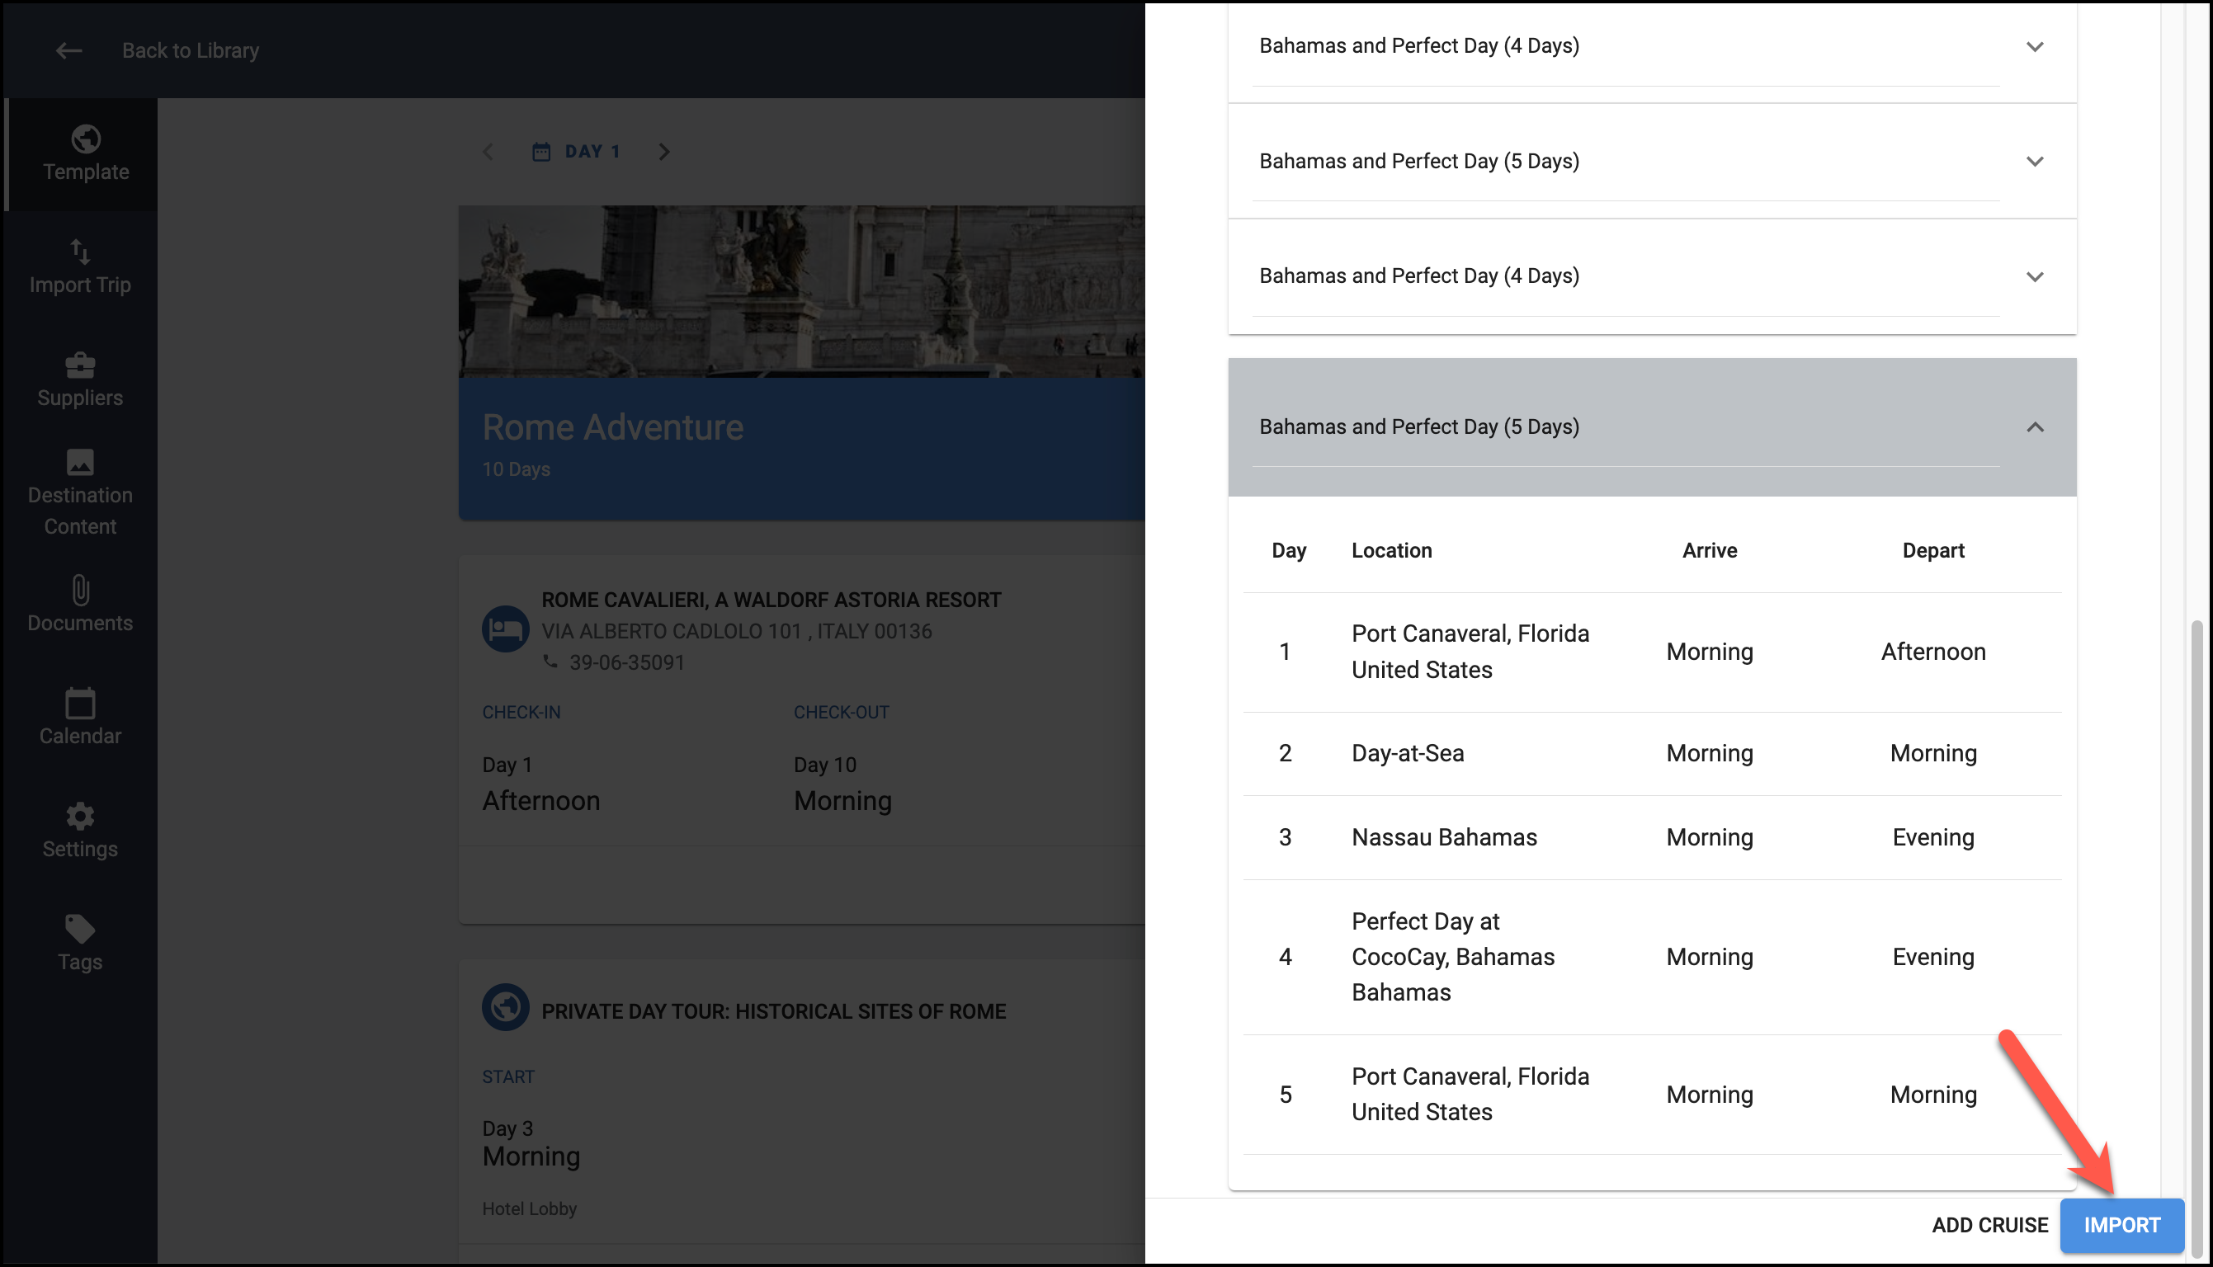The image size is (2213, 1267).
Task: Click the Tags sidebar label
Action: [x=80, y=962]
